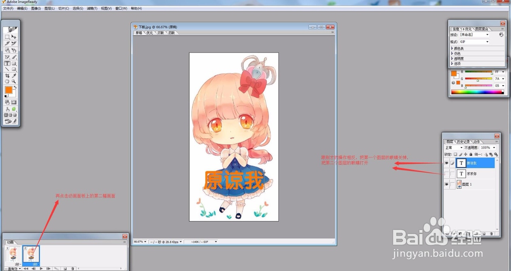Screen dimensions: 511x271
Task: Click the Toggle Slices Visibility icon
Action: (x=14, y=103)
